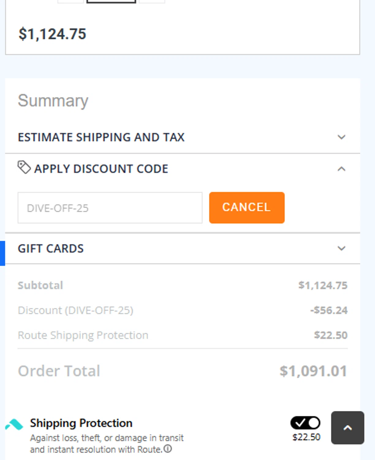Open the Route info circle icon
375x460 pixels.
pyautogui.click(x=168, y=449)
